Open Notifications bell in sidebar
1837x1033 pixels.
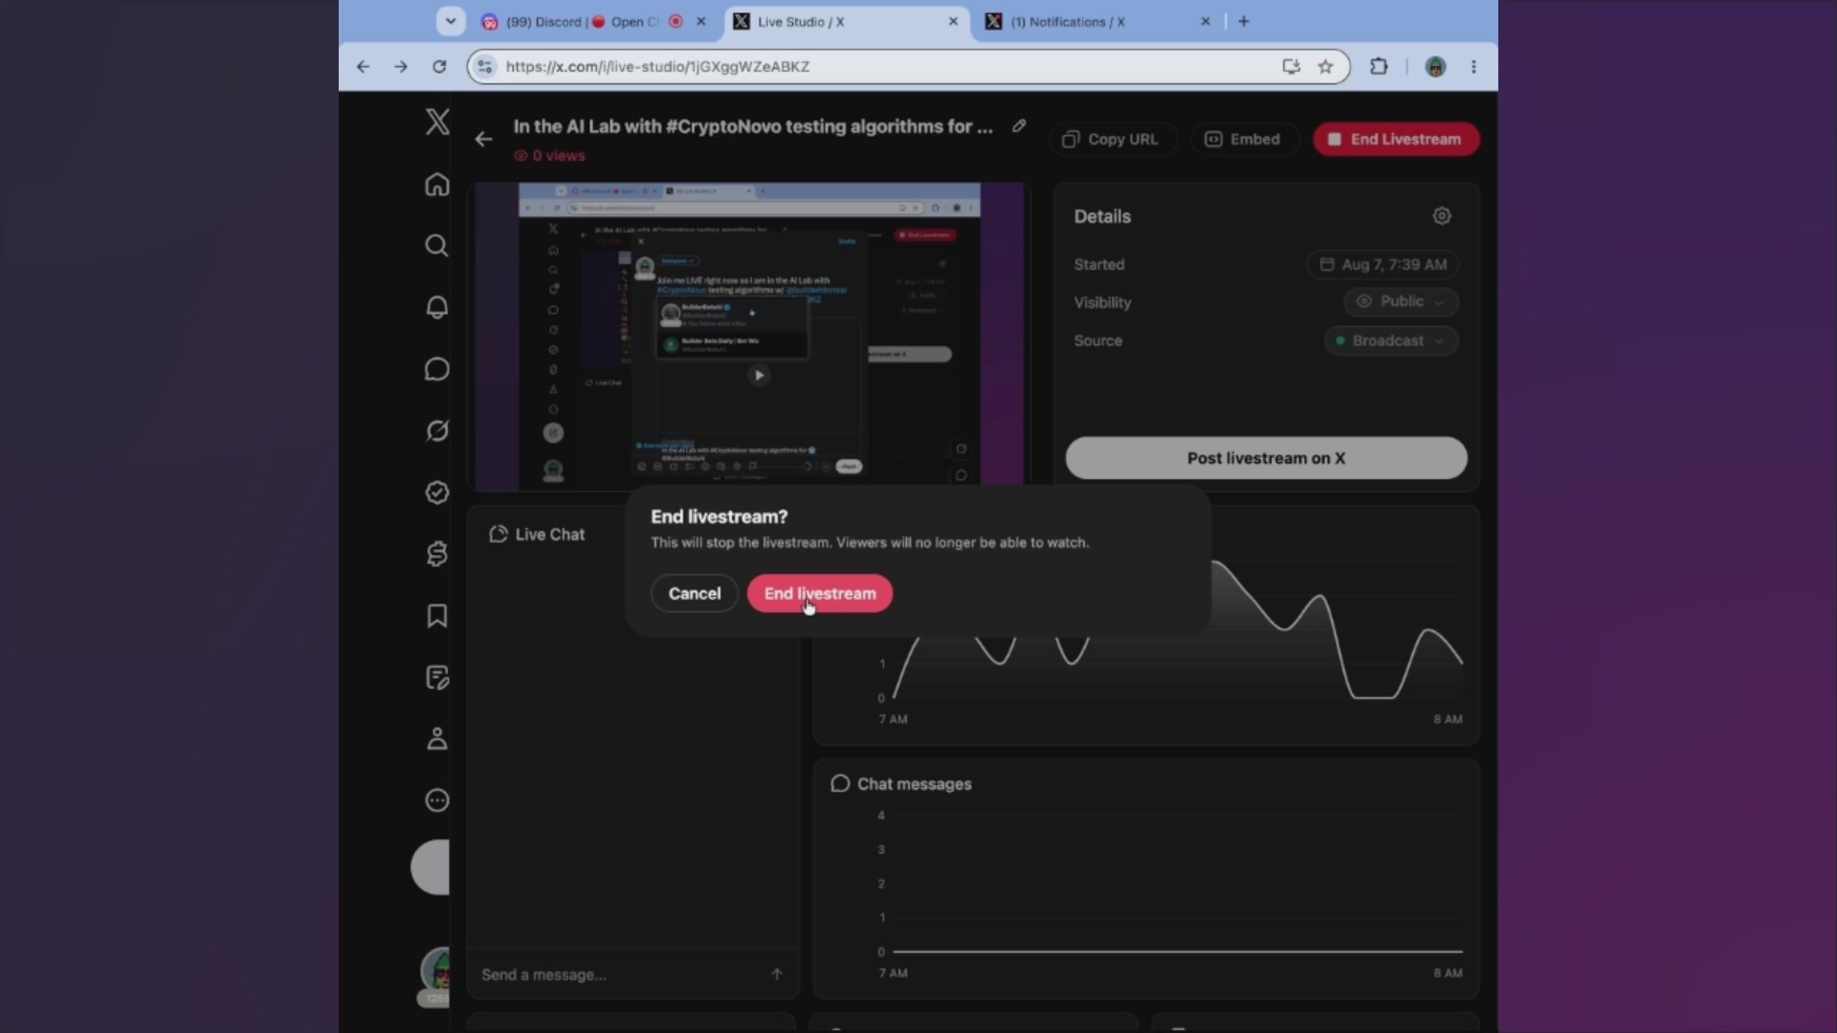[x=437, y=307]
